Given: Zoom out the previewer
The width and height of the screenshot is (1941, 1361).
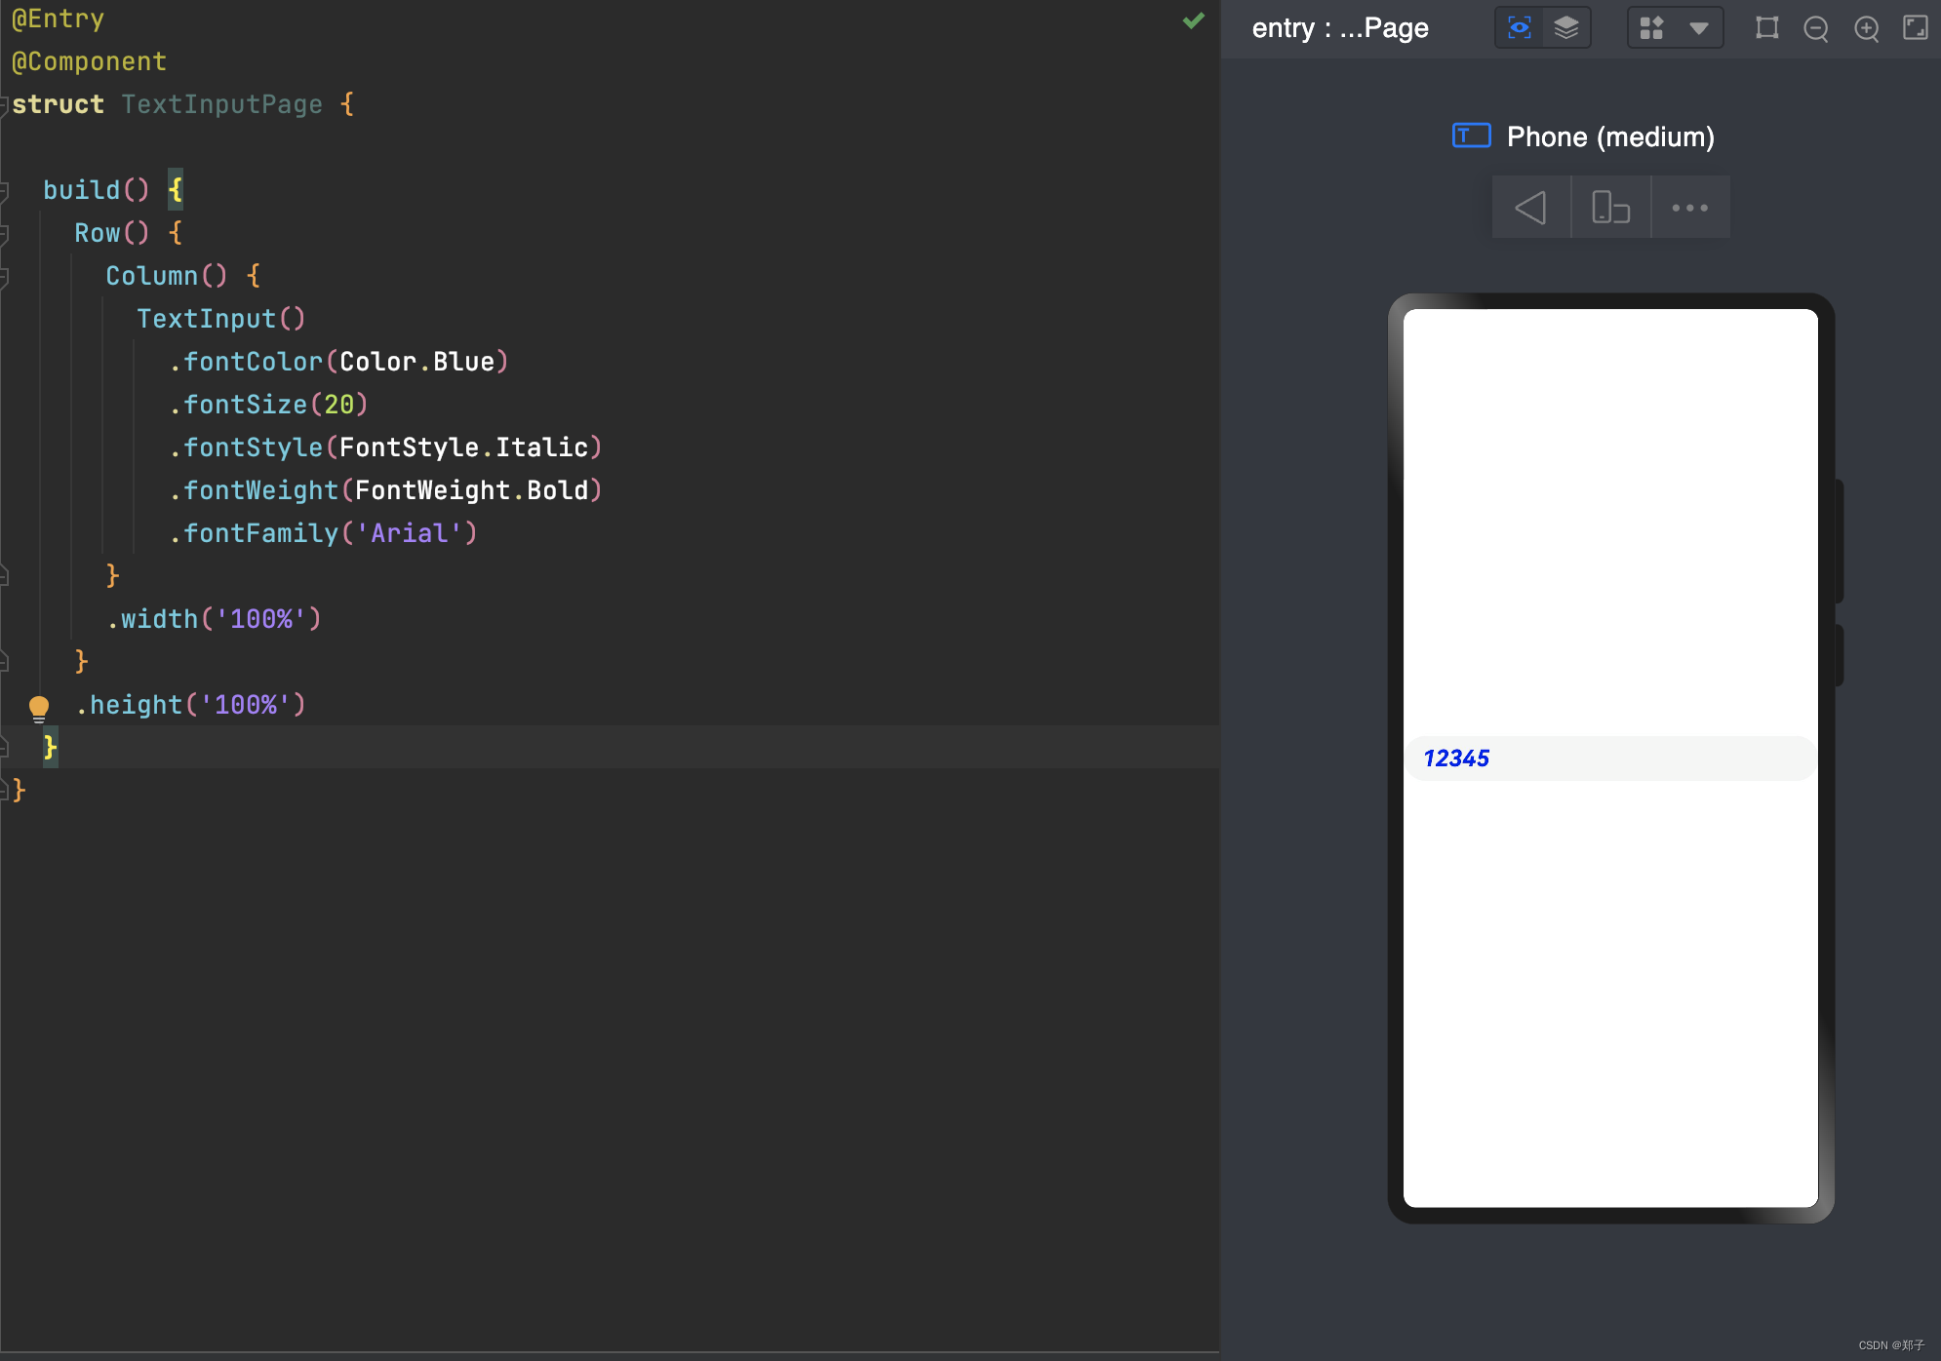Looking at the screenshot, I should point(1815,29).
